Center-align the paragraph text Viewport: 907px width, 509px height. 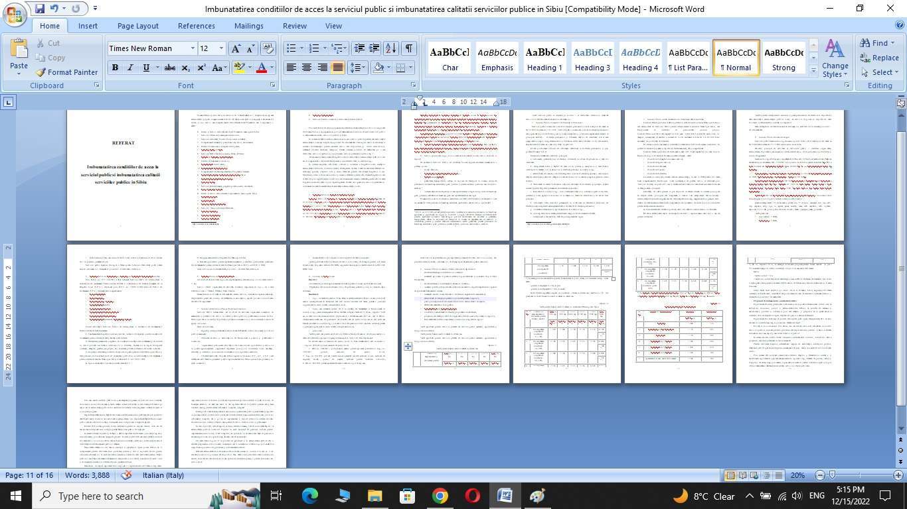pyautogui.click(x=307, y=68)
